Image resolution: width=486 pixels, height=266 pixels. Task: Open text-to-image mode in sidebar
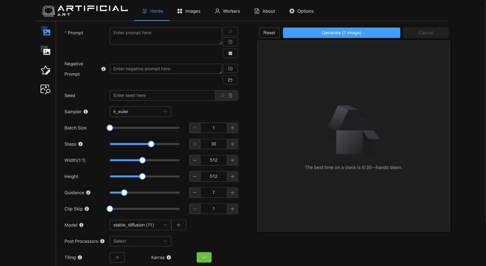coord(46,31)
